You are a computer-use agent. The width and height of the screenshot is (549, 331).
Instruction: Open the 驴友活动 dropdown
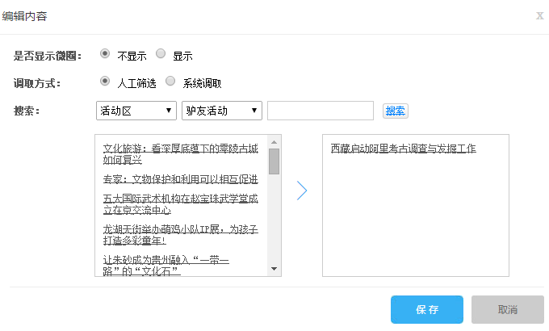click(222, 111)
